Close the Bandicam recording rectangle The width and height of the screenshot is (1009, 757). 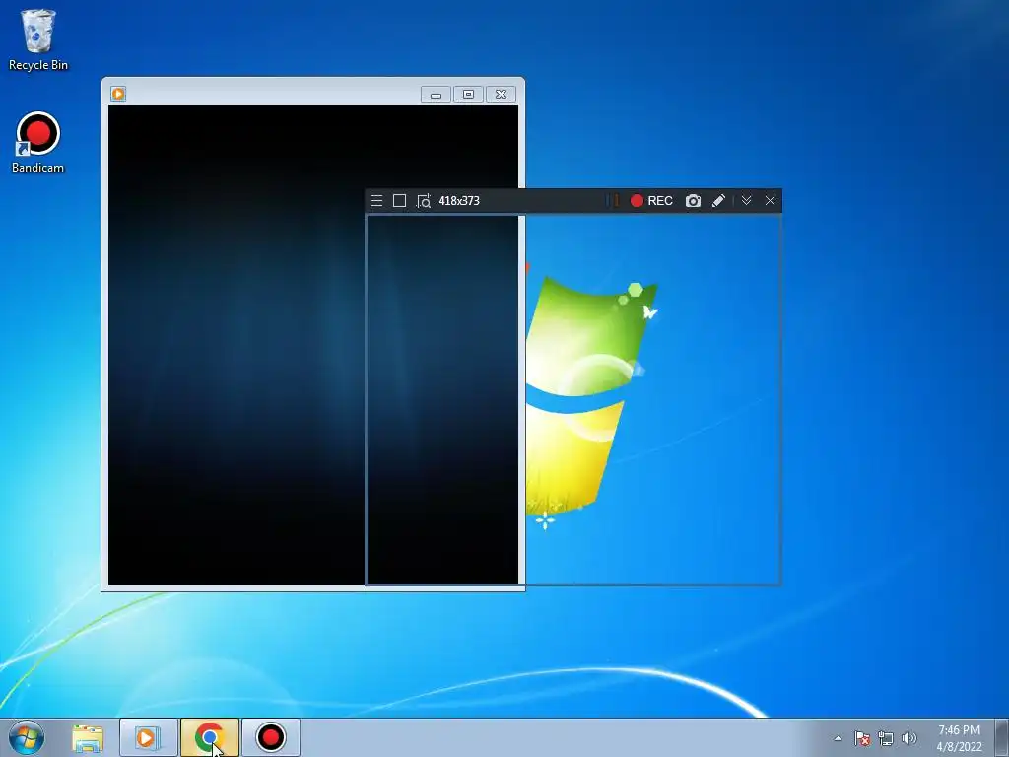pos(771,201)
